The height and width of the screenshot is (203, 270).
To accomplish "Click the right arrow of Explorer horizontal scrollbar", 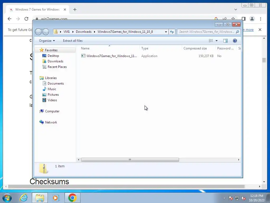I will tap(239, 160).
